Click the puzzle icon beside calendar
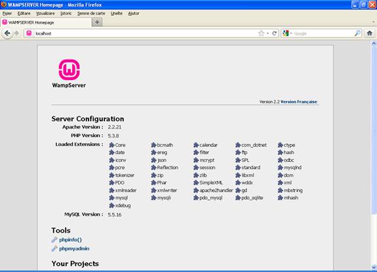 pyautogui.click(x=196, y=145)
